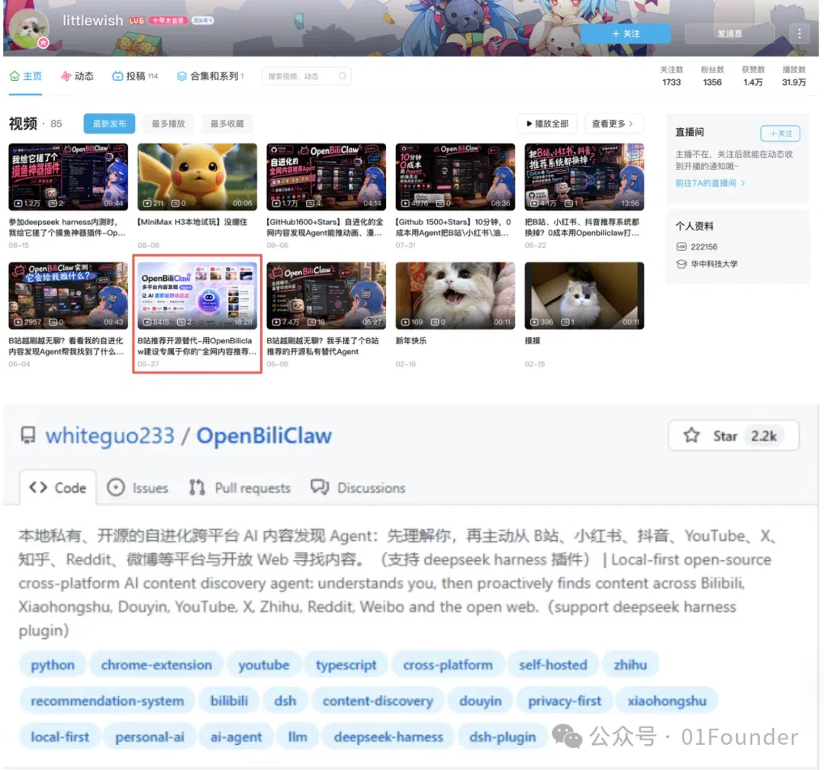
Task: Open the Github 1500+Stars 10分钟 video thumbnail
Action: [455, 176]
